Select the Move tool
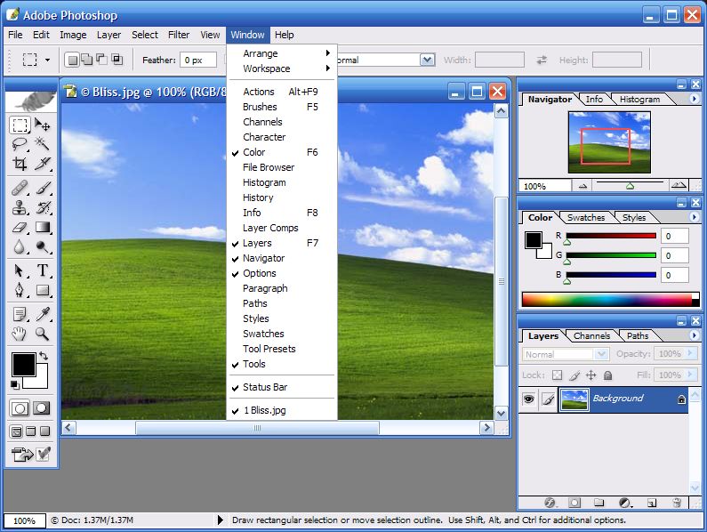The image size is (707, 532). click(x=43, y=125)
